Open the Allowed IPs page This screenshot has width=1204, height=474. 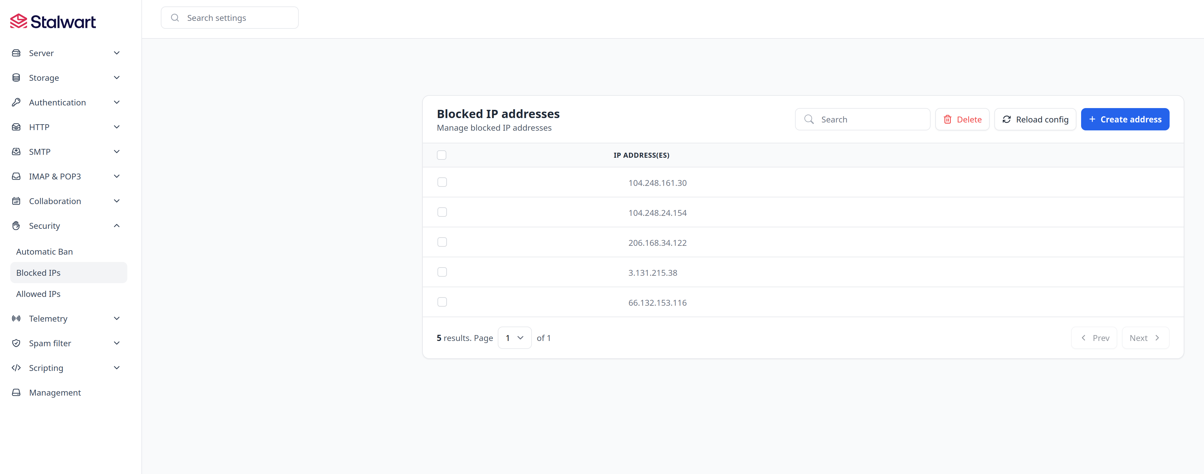pyautogui.click(x=38, y=294)
